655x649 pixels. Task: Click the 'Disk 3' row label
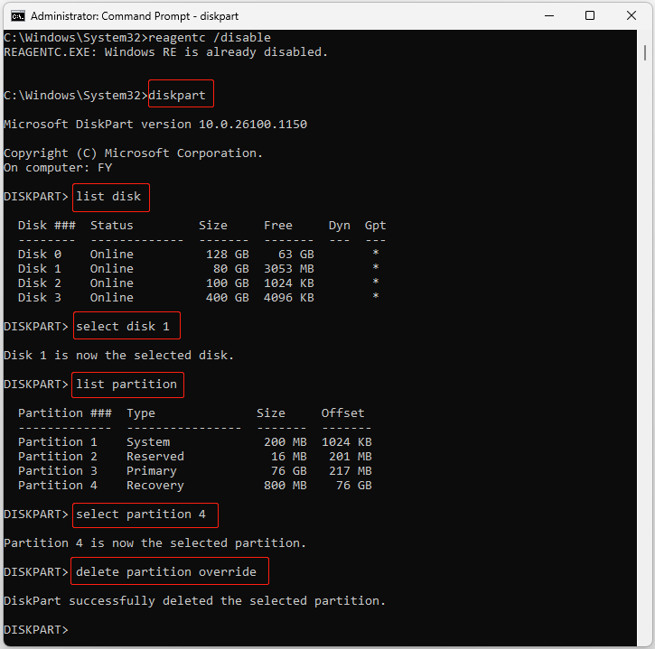[40, 298]
